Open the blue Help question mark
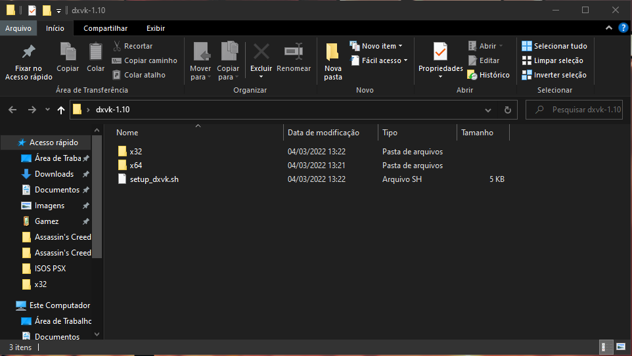The width and height of the screenshot is (632, 356). point(623,28)
